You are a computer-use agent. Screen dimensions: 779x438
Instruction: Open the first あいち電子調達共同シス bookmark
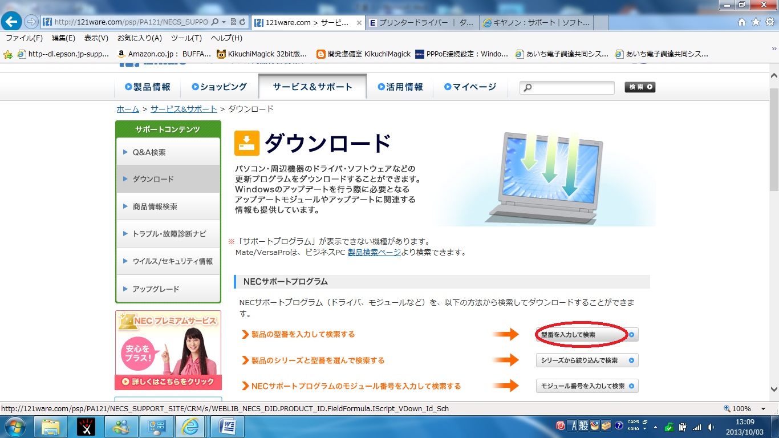pyautogui.click(x=562, y=54)
